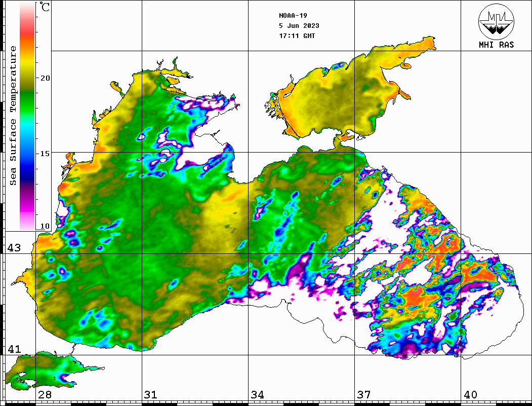Click the temperature color bar gradient
The image size is (532, 406).
coord(27,117)
